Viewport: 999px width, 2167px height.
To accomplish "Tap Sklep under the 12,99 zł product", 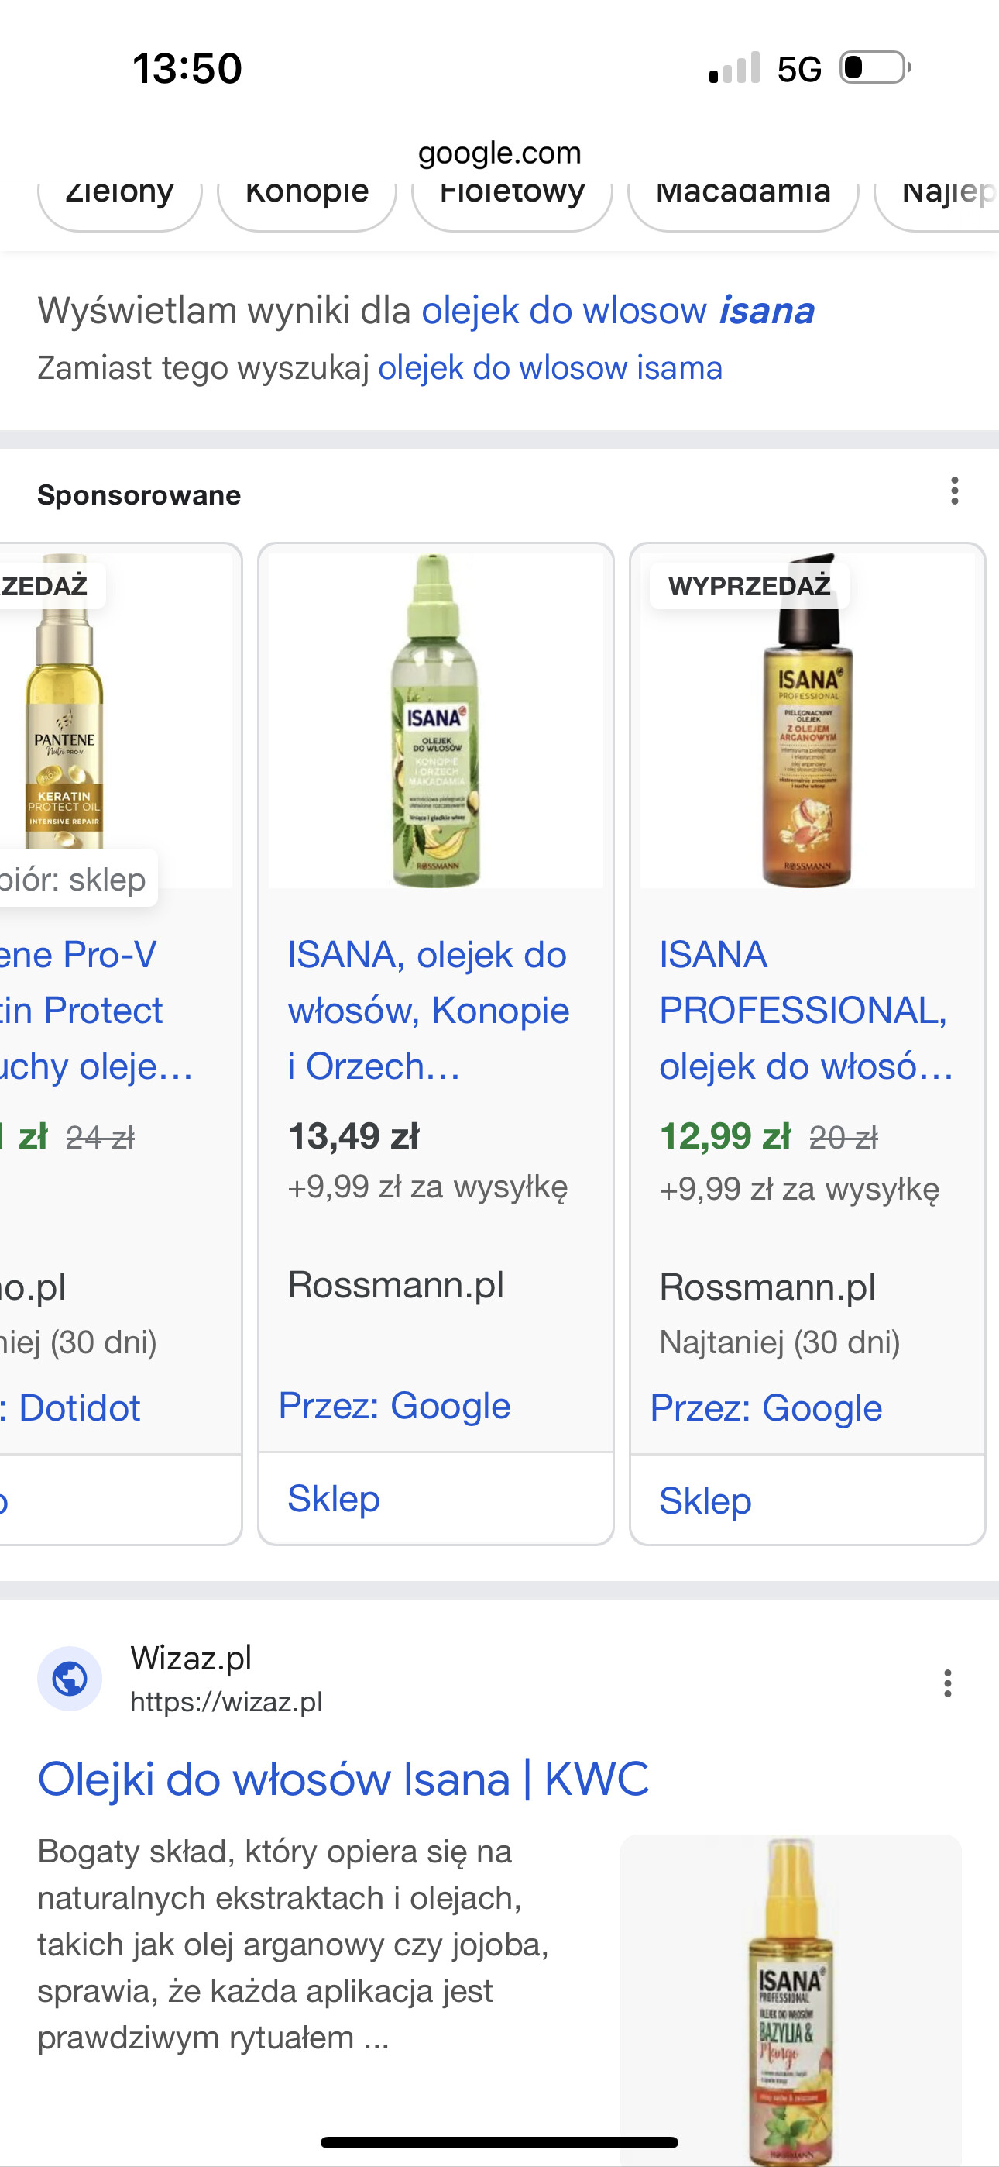I will [x=705, y=1500].
